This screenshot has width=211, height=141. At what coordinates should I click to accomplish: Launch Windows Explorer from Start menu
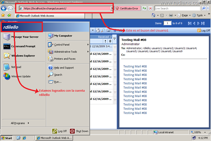24,56
